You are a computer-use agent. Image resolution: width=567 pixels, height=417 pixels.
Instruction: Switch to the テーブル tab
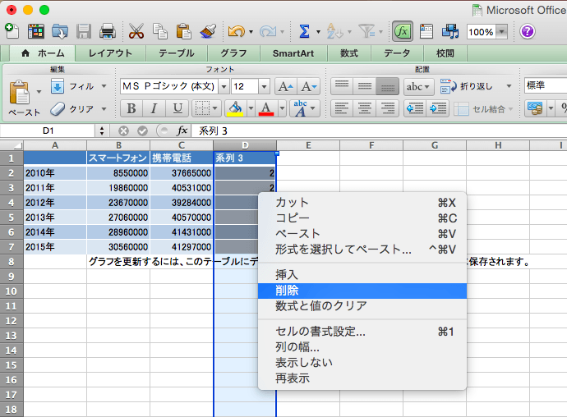pos(177,53)
